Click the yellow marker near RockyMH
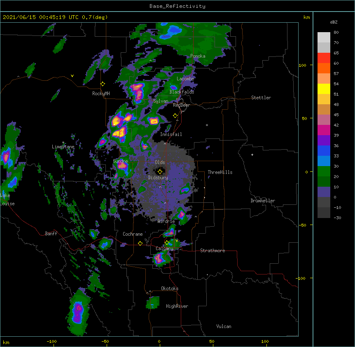Viewport: 355px width, 347px height. [x=103, y=84]
